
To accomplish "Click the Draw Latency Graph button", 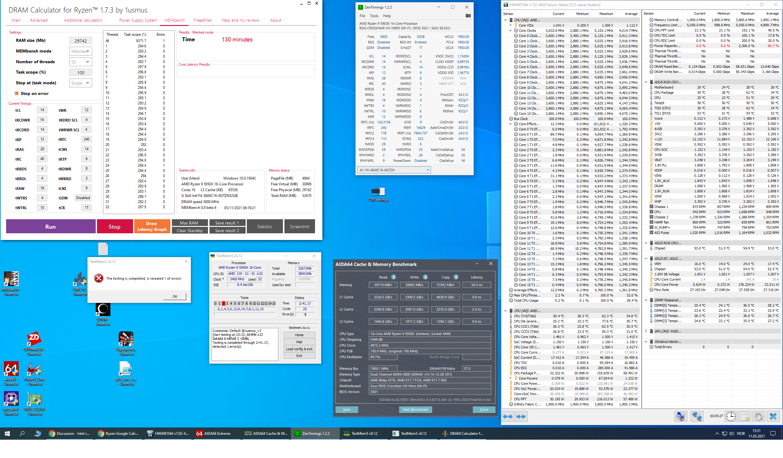I will point(152,226).
